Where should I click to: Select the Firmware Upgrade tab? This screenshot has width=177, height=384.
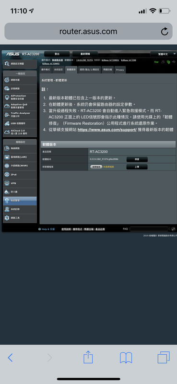[x=71, y=70]
